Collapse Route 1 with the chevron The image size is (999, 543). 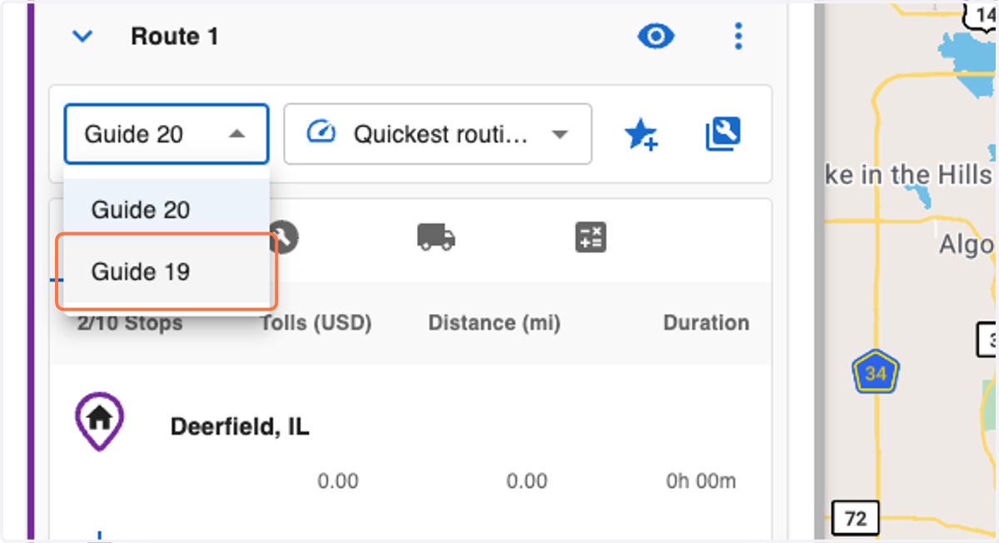click(x=82, y=37)
